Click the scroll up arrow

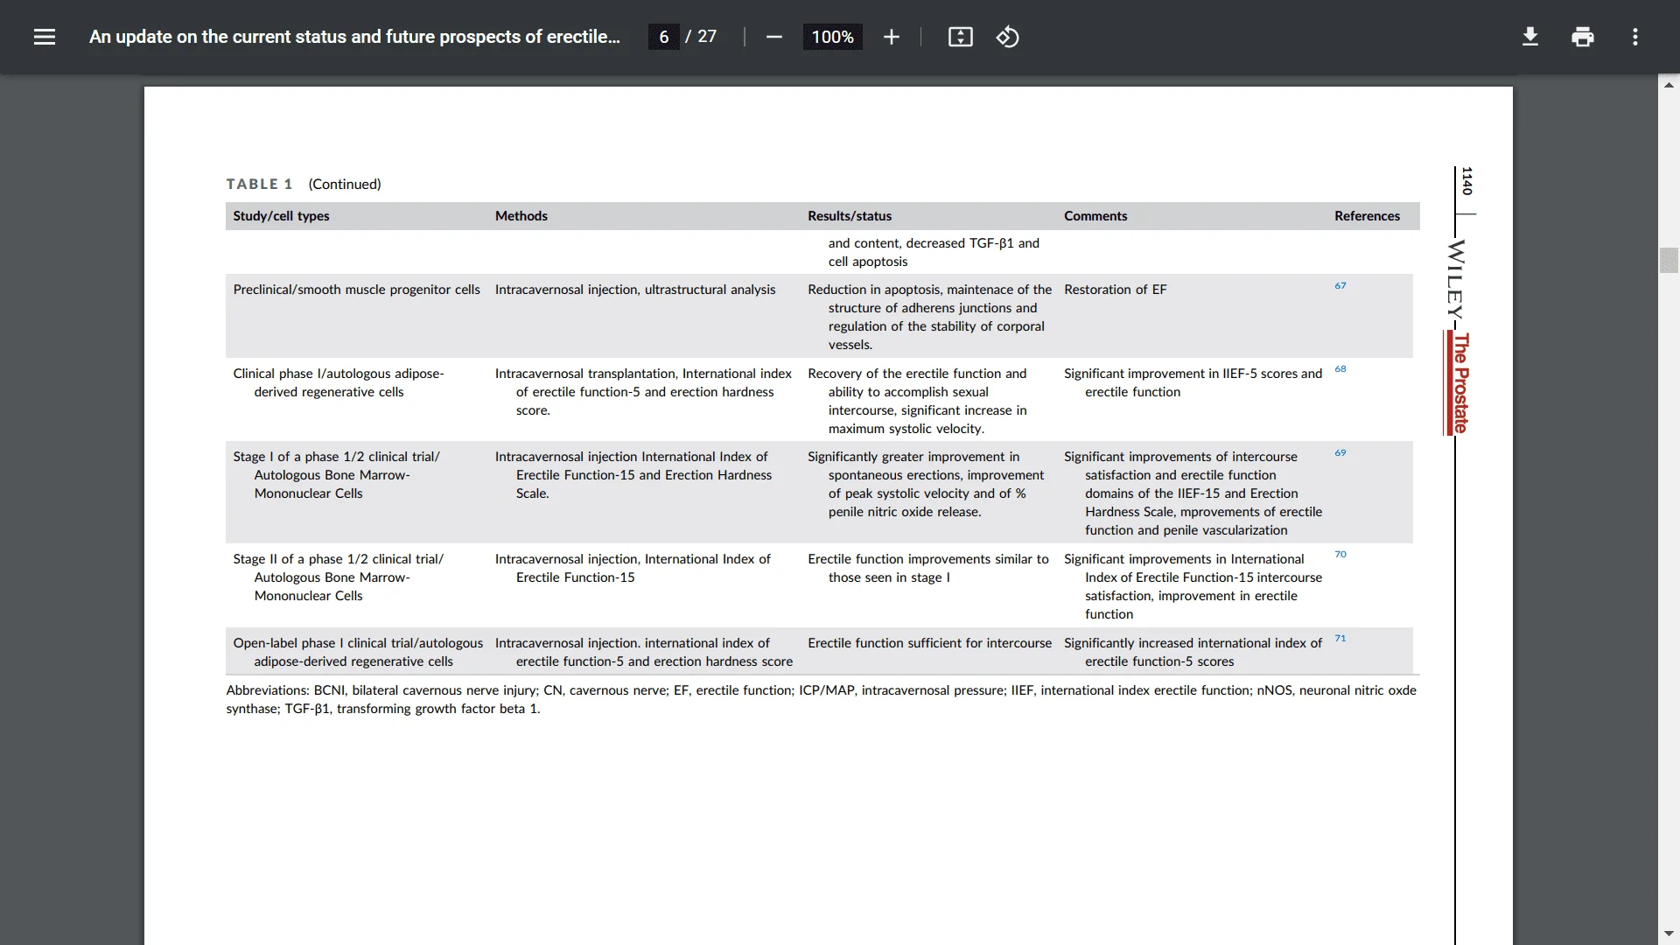[x=1669, y=85]
